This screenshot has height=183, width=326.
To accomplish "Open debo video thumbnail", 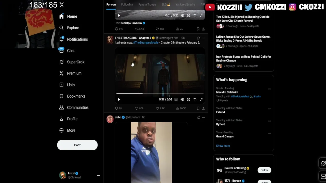I will (x=151, y=152).
